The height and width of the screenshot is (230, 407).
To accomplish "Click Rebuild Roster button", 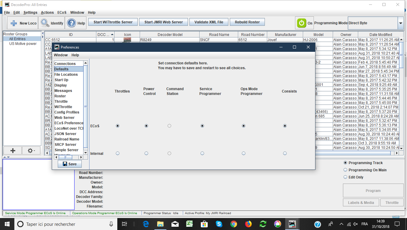I will (247, 22).
